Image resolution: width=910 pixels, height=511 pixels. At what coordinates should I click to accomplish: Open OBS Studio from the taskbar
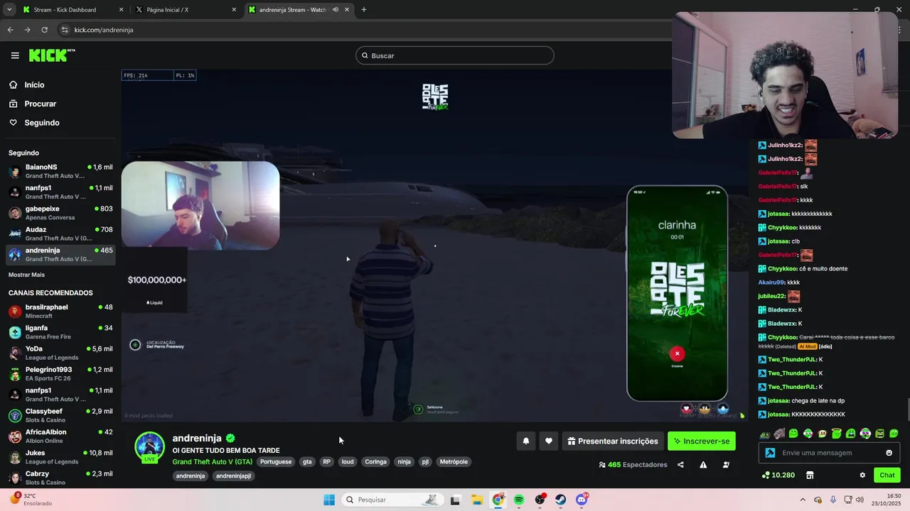click(540, 500)
